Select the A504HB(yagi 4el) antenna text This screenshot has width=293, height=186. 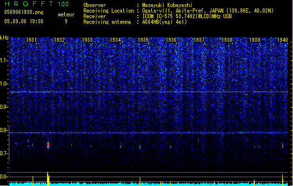(x=164, y=22)
